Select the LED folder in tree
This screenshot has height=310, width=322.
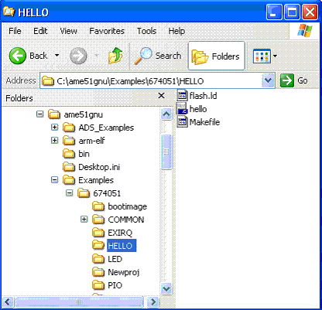pos(115,259)
